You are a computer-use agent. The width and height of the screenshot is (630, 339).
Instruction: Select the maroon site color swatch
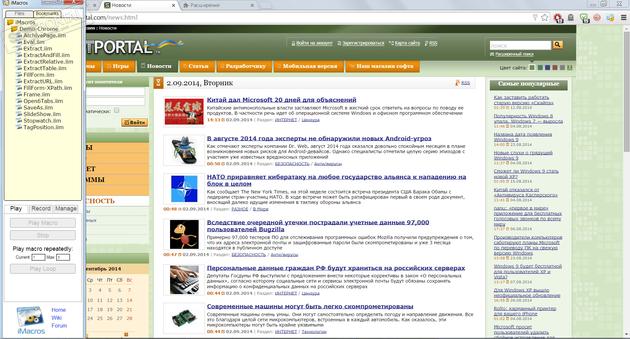[555, 68]
